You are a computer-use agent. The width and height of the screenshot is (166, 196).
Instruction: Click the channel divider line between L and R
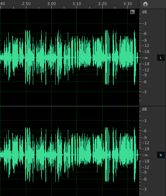[70, 106]
